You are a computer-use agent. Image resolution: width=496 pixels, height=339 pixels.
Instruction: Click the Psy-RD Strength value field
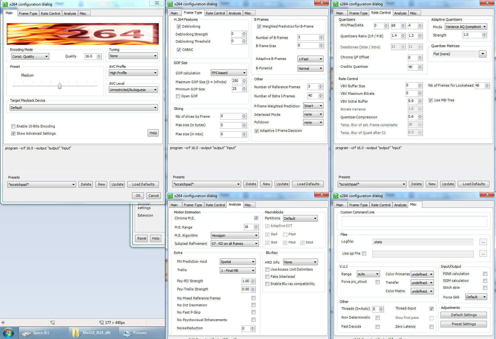(246, 281)
